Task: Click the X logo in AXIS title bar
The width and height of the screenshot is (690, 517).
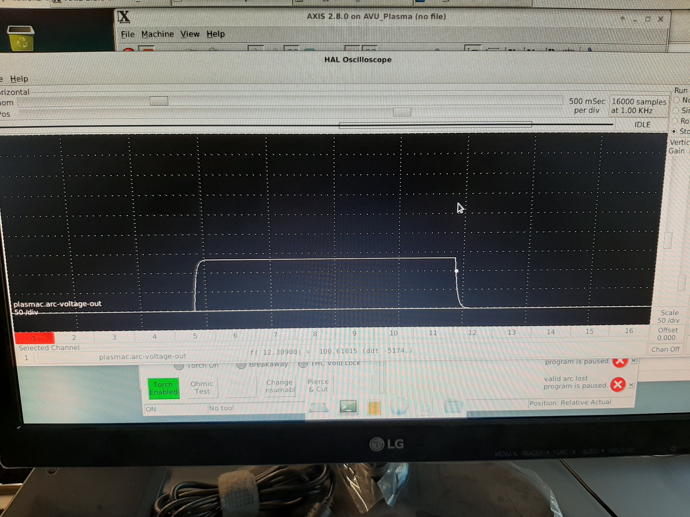Action: (x=124, y=17)
